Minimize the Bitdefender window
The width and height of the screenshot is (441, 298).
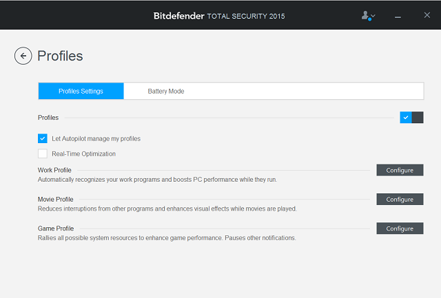[x=398, y=17]
